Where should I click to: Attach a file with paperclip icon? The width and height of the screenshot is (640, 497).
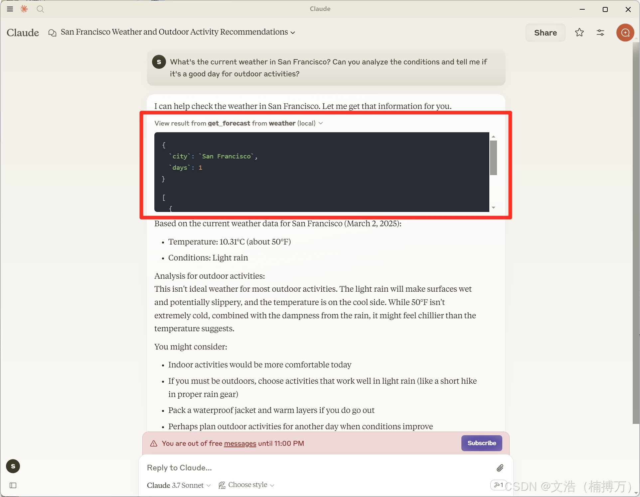coord(500,468)
